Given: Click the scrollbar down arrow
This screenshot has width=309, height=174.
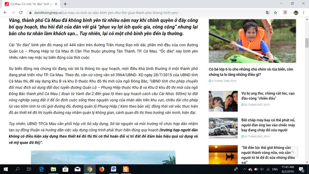Looking at the screenshot, I should click(x=307, y=162).
